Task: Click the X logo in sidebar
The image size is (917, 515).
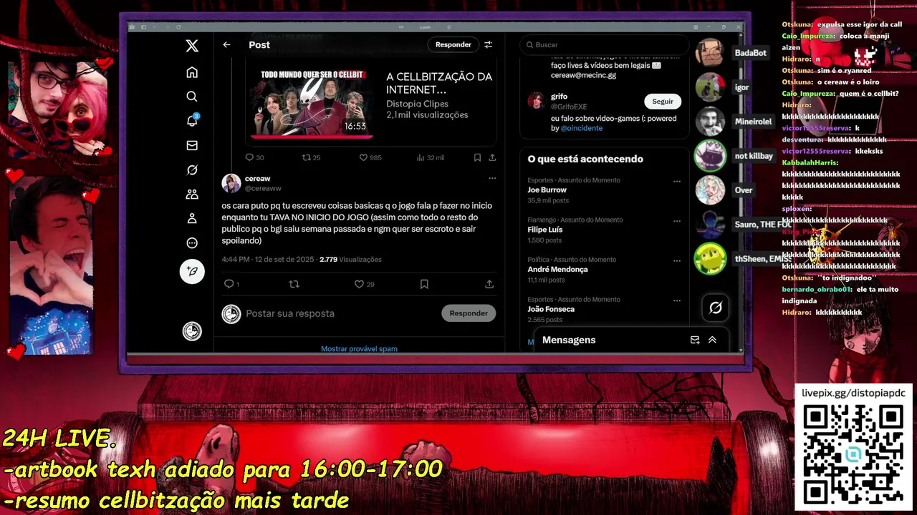Action: coord(192,46)
